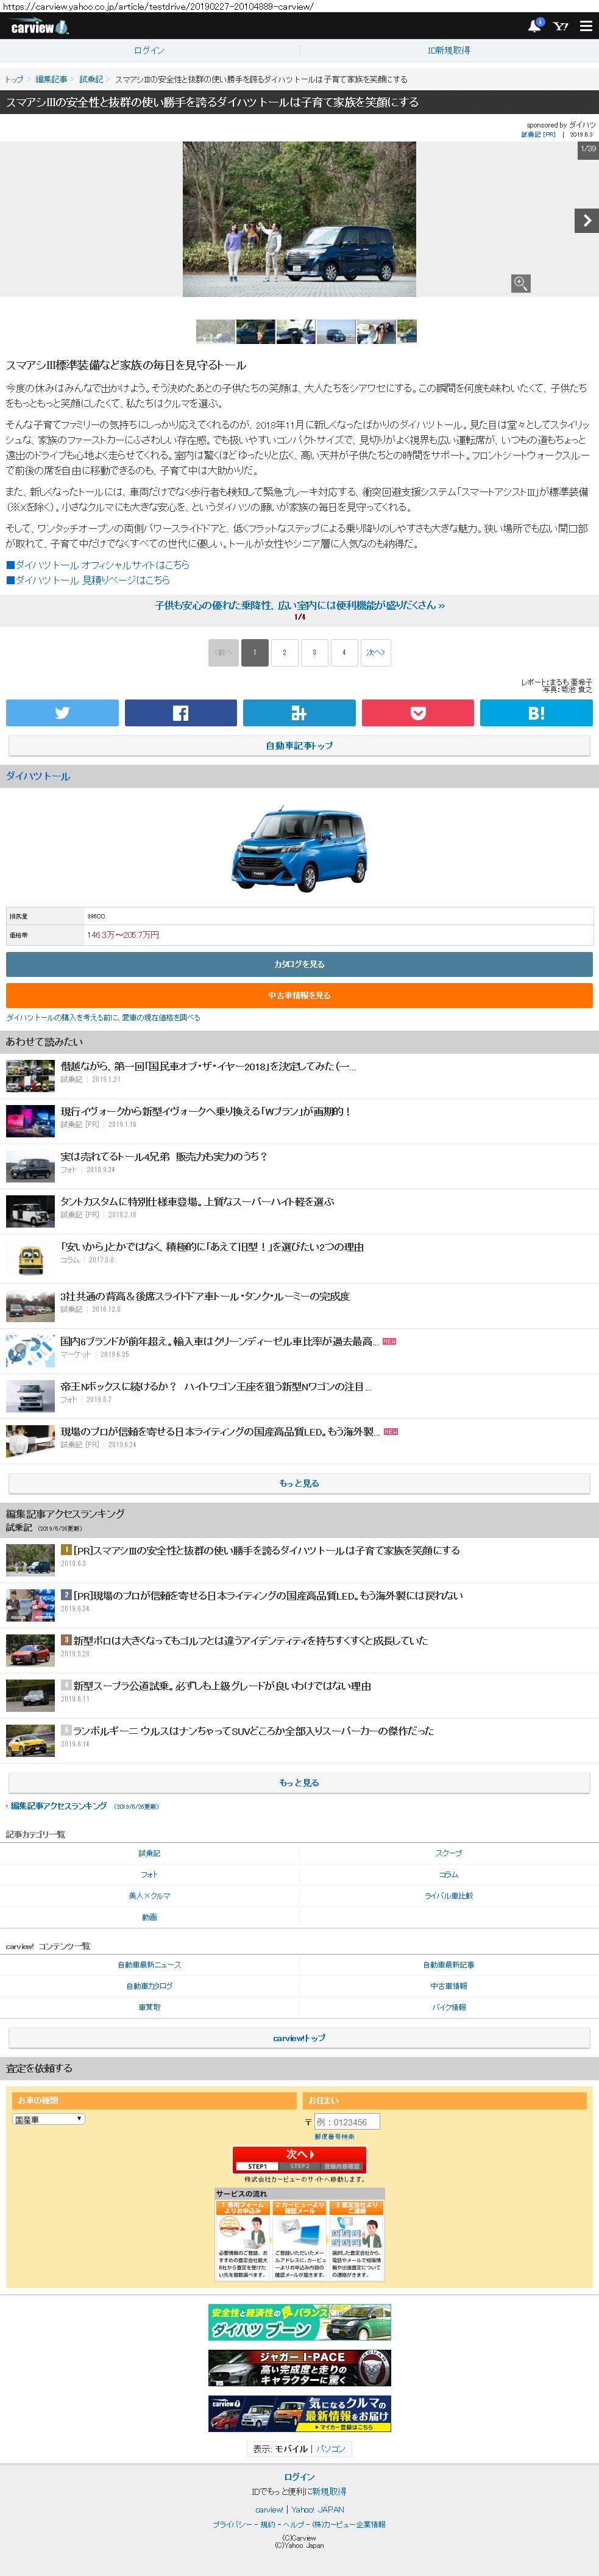Open the hamburger menu icon
599x2576 pixels.
pyautogui.click(x=586, y=26)
